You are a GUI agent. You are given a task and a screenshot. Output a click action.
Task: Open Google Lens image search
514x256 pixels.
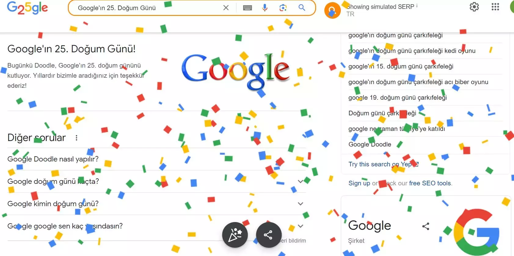pyautogui.click(x=283, y=8)
